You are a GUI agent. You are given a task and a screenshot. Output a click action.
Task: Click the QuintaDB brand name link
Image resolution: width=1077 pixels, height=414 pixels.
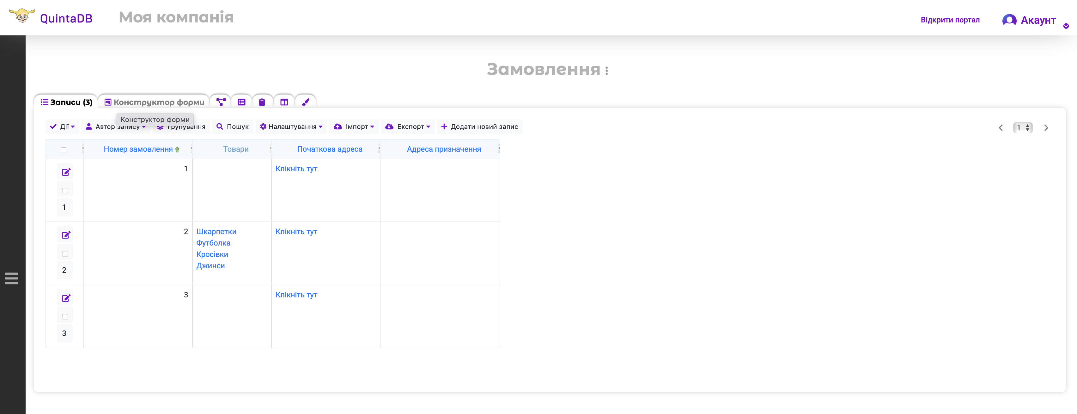tap(66, 18)
